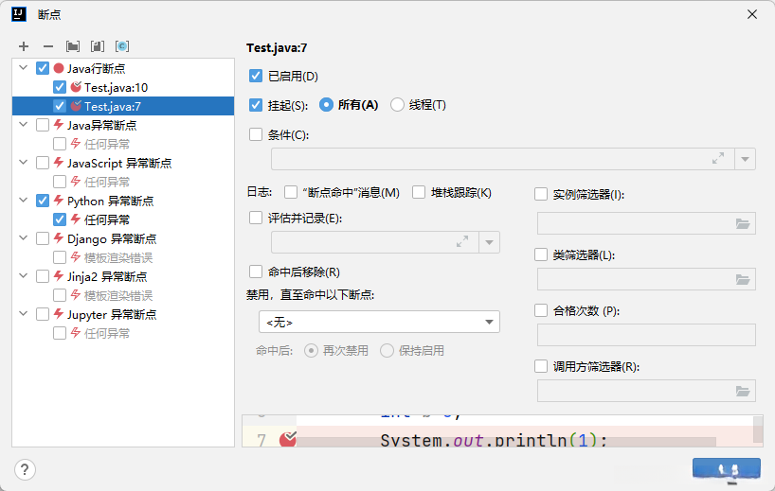Uncheck the Python 异常断点 group checkbox

coord(43,201)
